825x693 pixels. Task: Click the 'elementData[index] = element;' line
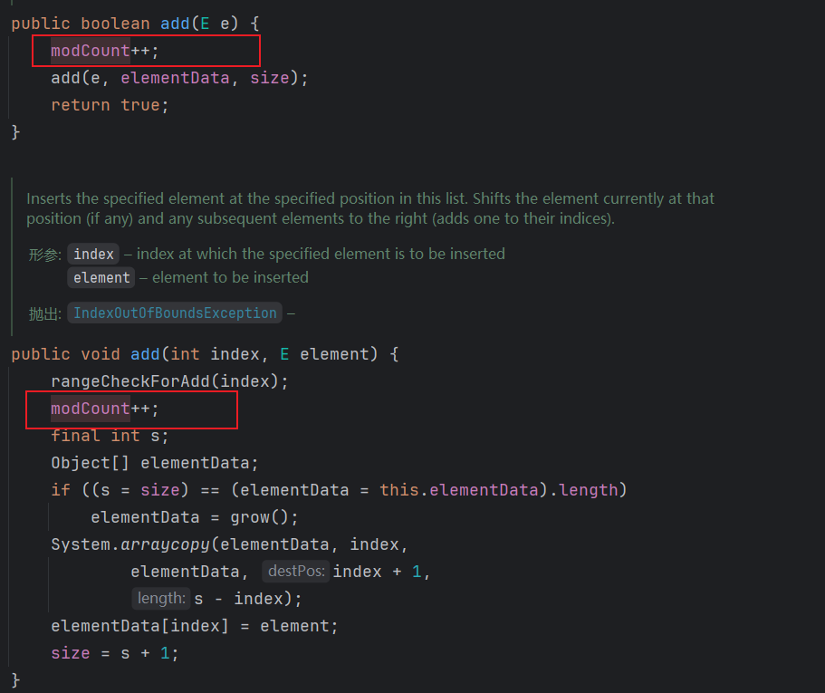[x=194, y=626]
